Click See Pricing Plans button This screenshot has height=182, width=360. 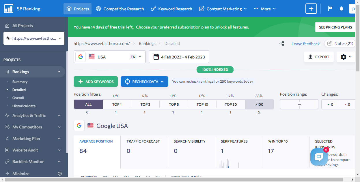(x=335, y=27)
